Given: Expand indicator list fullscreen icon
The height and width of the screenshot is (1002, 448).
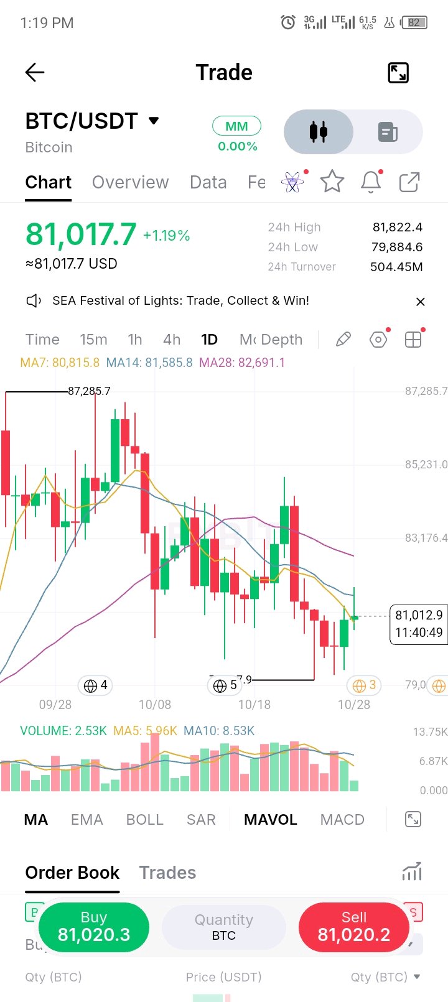Looking at the screenshot, I should coord(413,820).
